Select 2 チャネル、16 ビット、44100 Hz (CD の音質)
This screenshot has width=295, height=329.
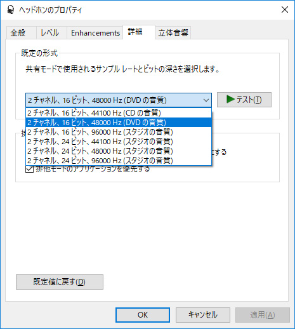click(x=119, y=113)
